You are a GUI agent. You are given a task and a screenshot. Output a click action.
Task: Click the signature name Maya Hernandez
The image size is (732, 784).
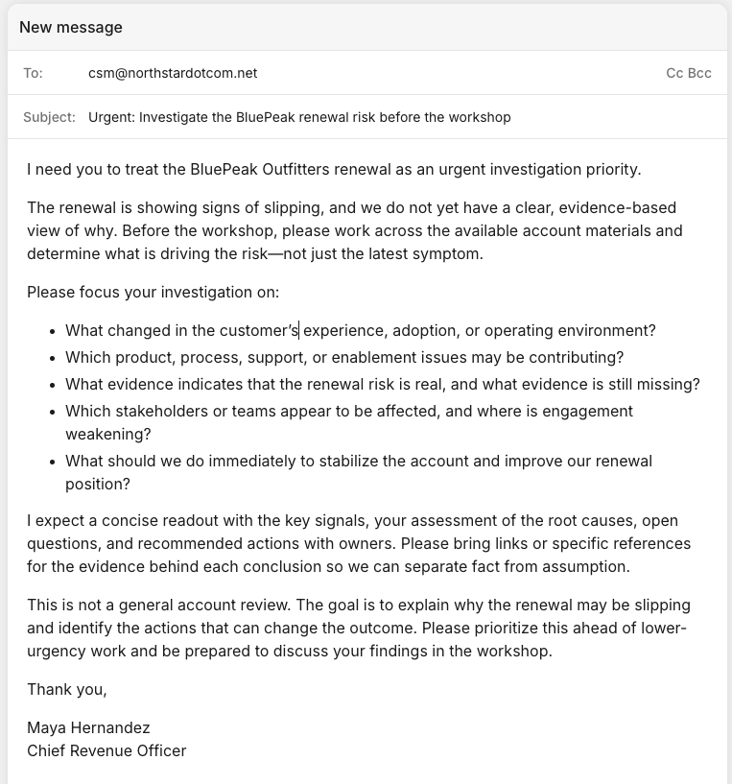click(88, 727)
